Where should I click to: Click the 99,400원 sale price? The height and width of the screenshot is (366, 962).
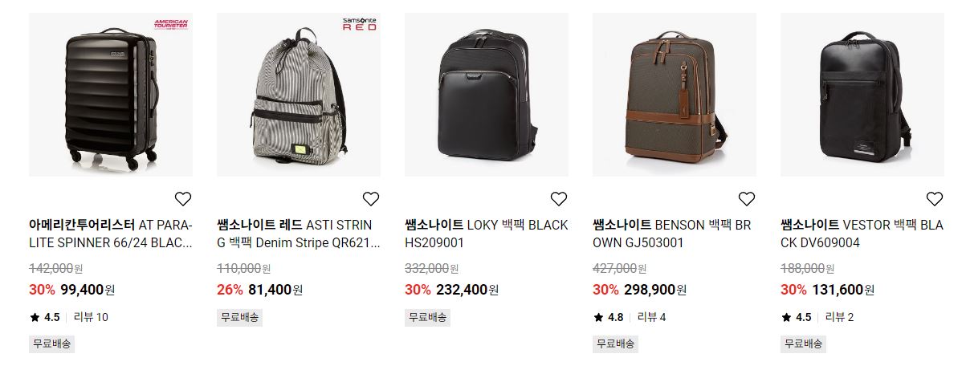pyautogui.click(x=88, y=290)
